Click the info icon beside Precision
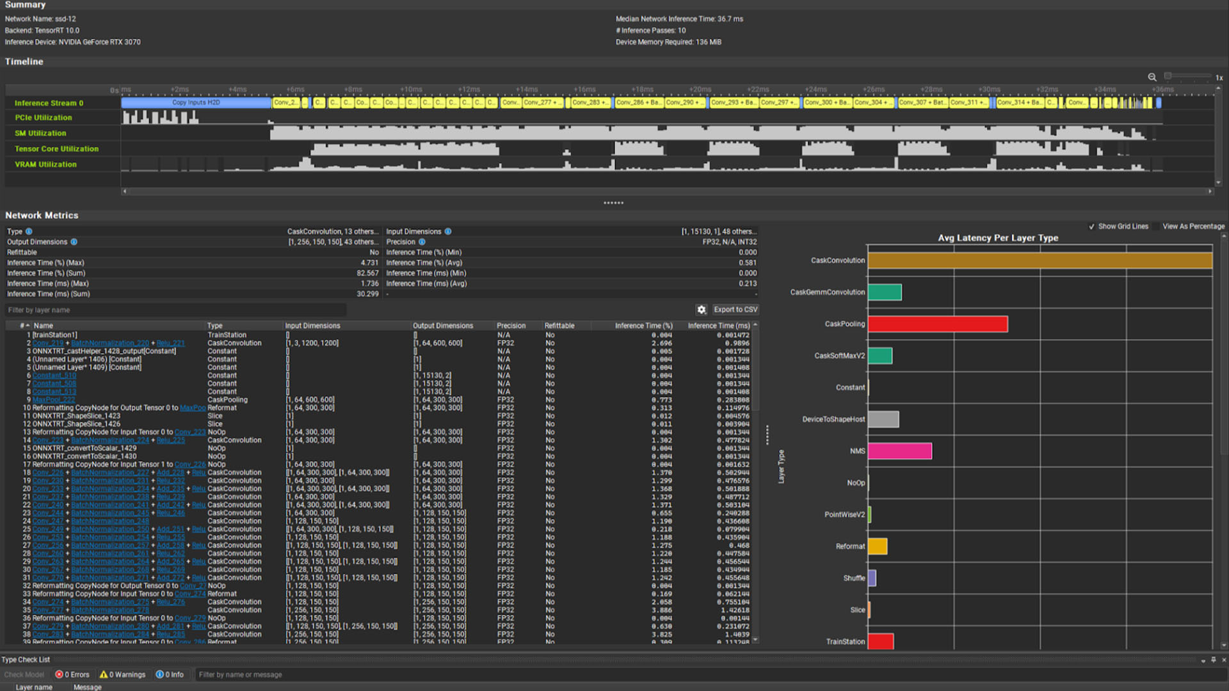 (x=422, y=242)
